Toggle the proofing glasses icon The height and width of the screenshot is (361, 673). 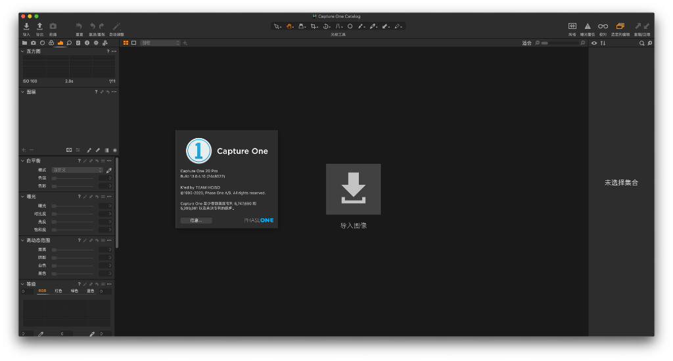[603, 26]
